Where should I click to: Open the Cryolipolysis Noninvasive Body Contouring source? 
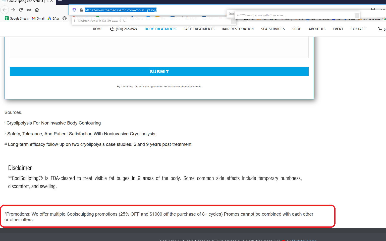pos(53,123)
